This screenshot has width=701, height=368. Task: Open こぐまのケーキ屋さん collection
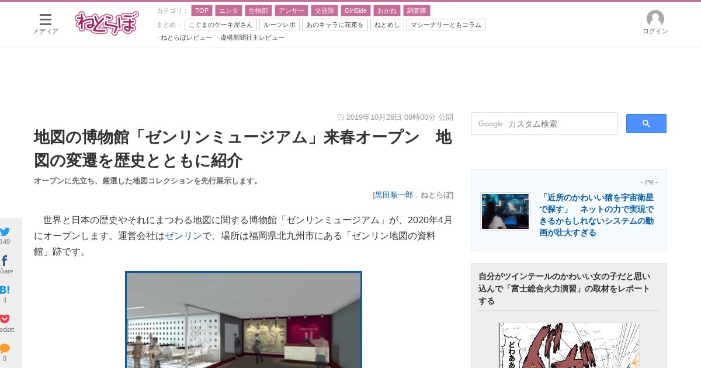click(x=221, y=25)
